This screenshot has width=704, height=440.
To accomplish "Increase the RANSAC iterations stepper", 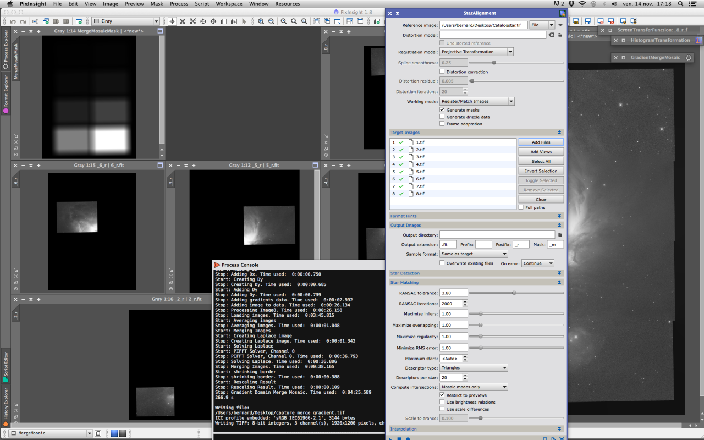I will click(465, 301).
